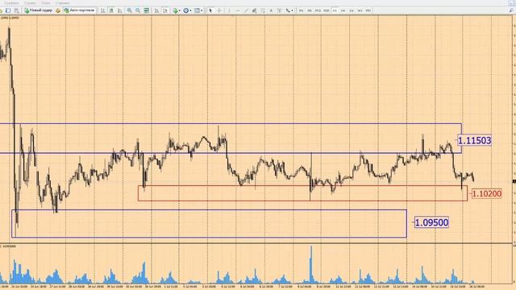This screenshot has width=516, height=290.
Task: Expand the periods dropdown arrow
Action: (190, 10)
